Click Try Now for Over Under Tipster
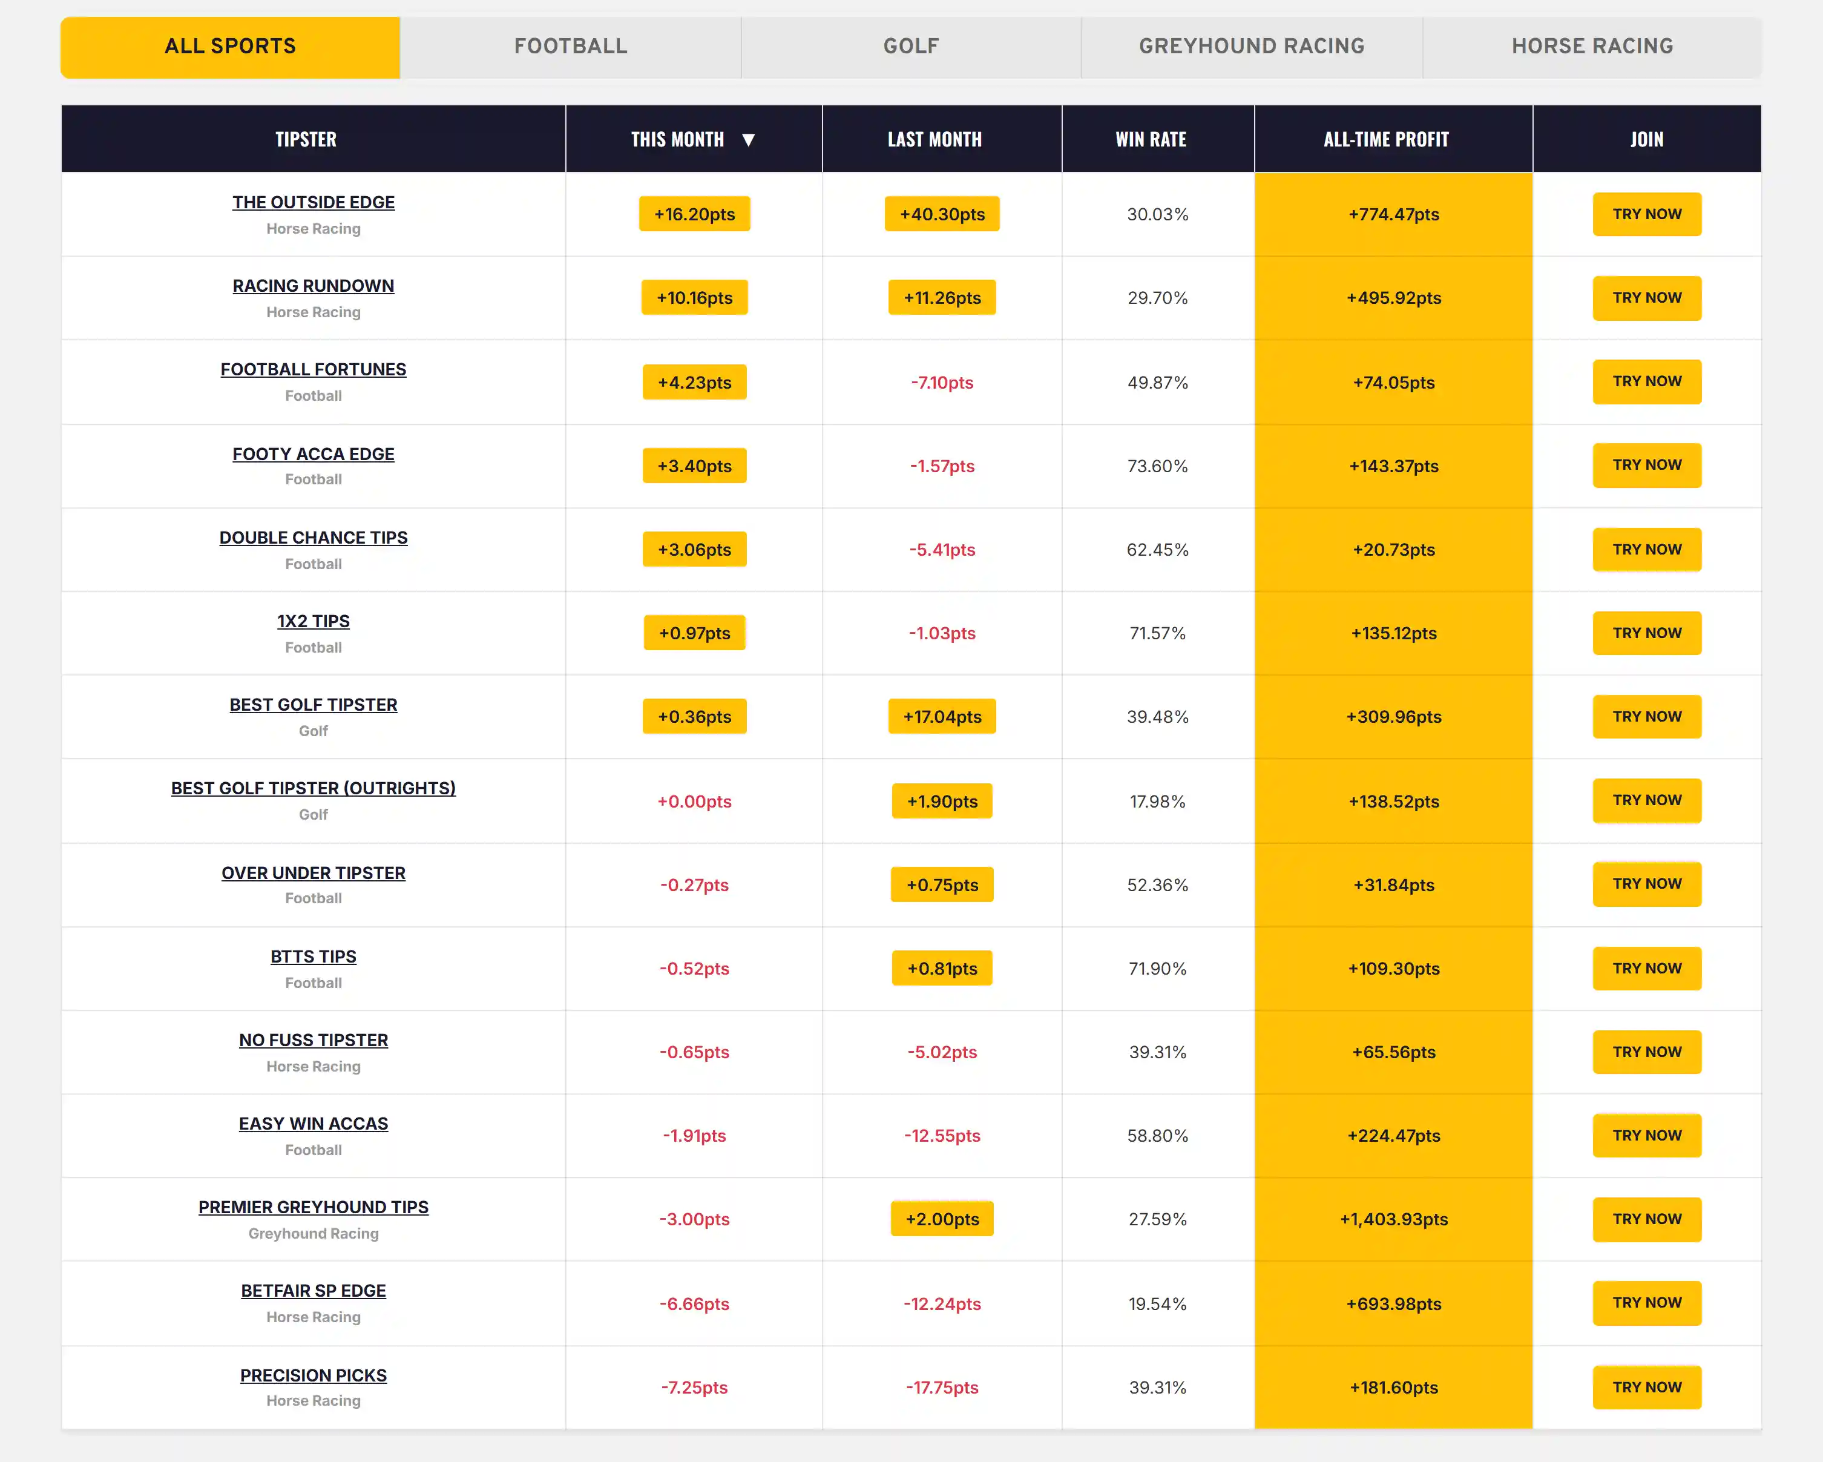This screenshot has width=1823, height=1462. (x=1647, y=884)
